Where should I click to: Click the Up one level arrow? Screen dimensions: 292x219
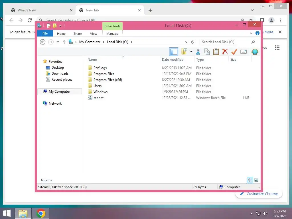[x=64, y=42]
